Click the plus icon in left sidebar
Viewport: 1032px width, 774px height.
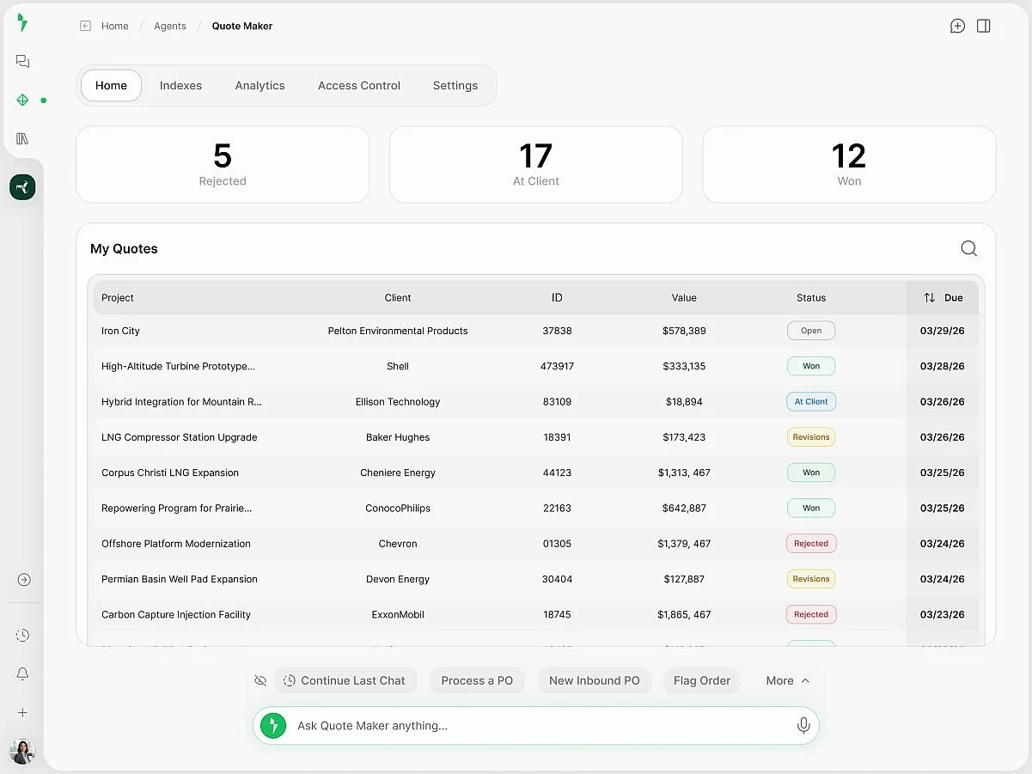[x=23, y=713]
